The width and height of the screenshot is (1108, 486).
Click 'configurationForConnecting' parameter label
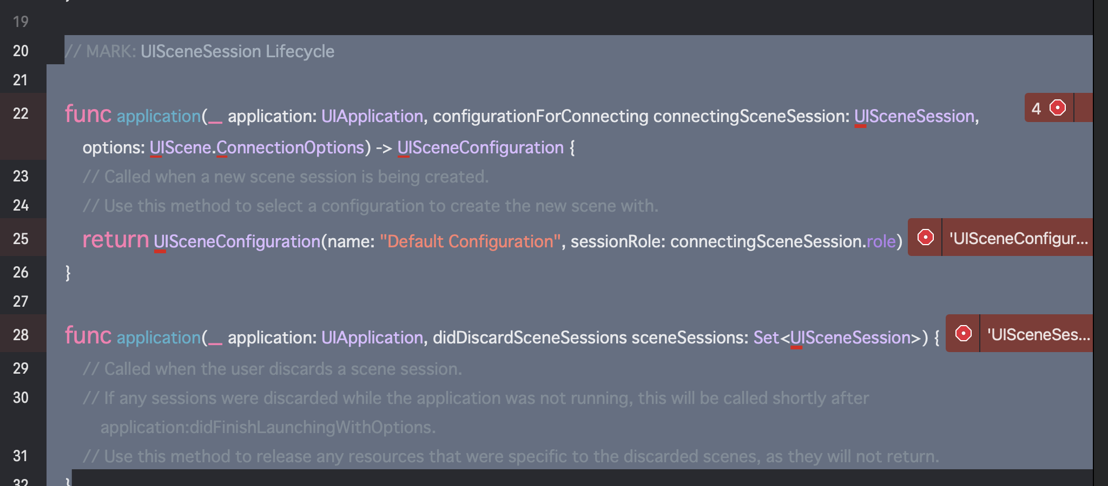click(540, 116)
